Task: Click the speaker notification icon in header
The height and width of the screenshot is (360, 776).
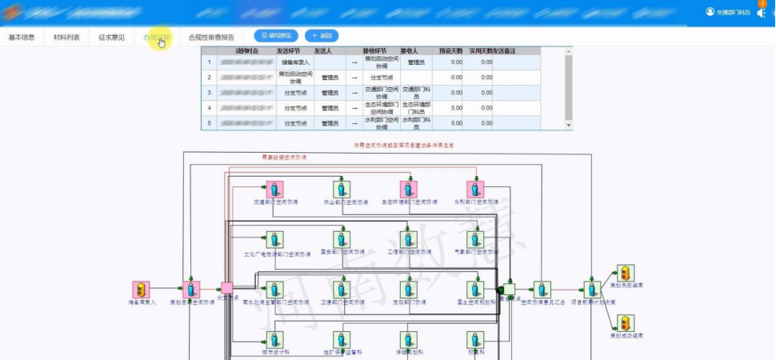Action: pos(761,12)
